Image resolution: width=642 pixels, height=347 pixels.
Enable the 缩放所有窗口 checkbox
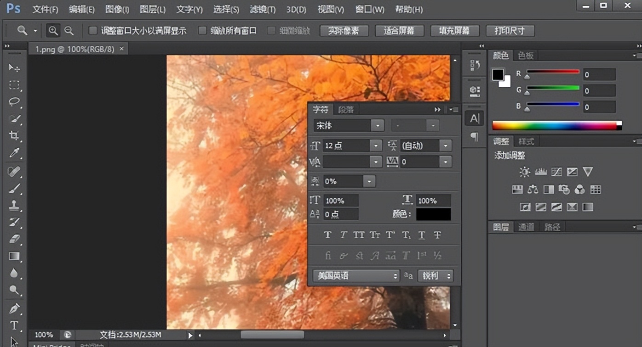202,30
